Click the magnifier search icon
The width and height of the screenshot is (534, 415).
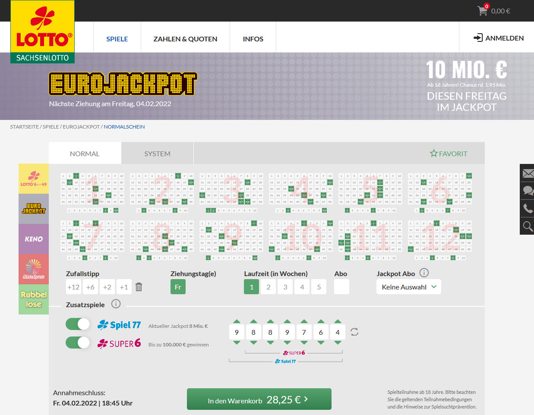pyautogui.click(x=528, y=226)
